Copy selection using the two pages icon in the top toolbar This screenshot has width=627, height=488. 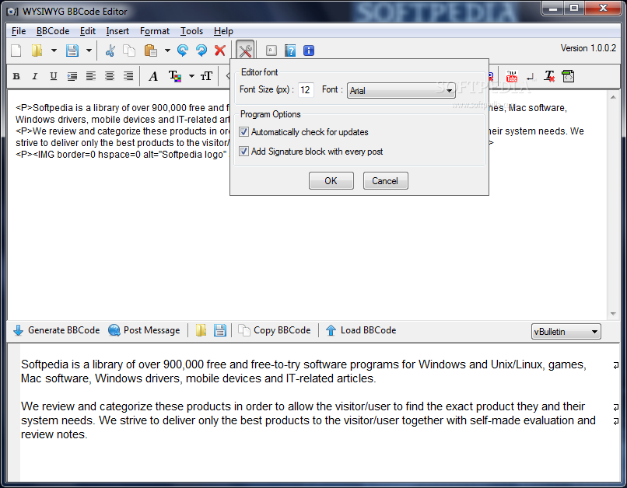pos(129,51)
